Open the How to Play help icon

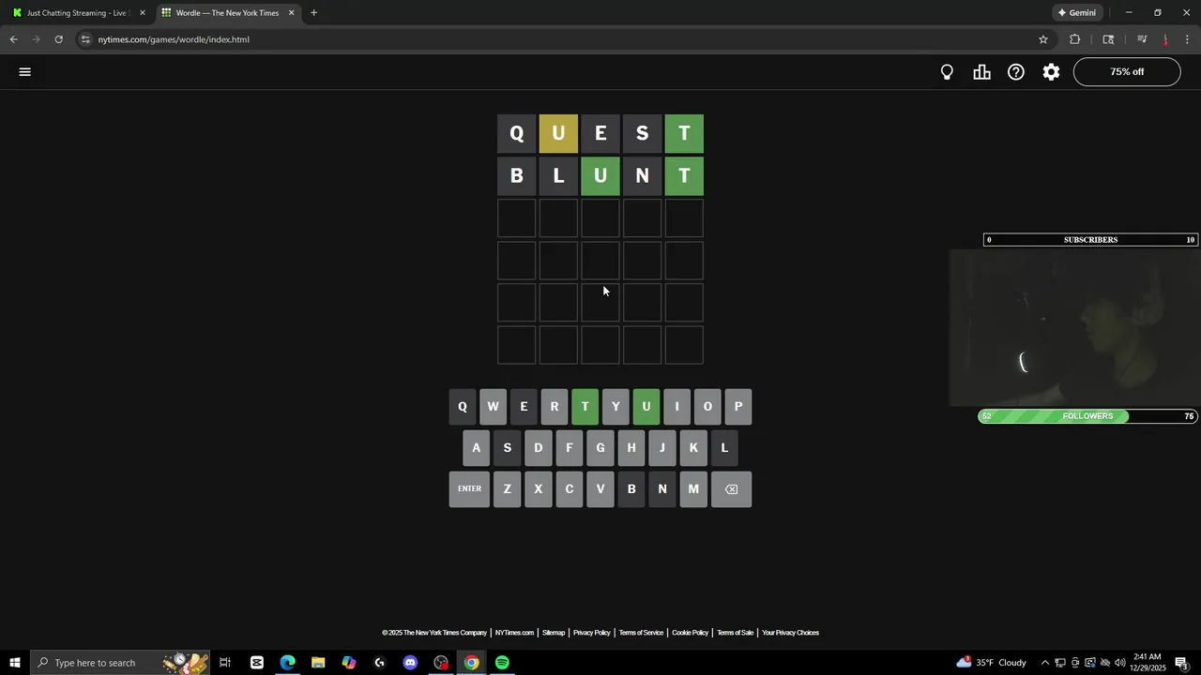[1016, 72]
